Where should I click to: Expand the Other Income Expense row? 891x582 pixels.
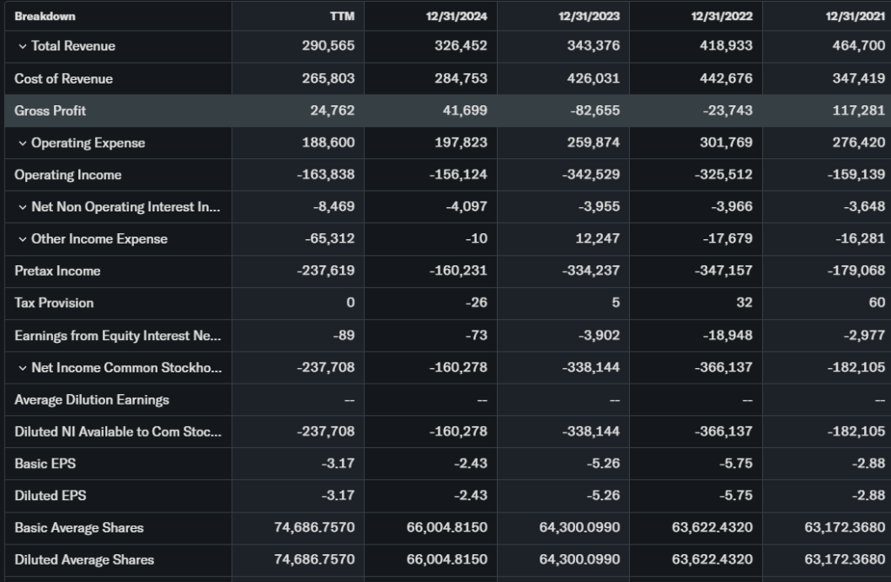click(x=22, y=239)
